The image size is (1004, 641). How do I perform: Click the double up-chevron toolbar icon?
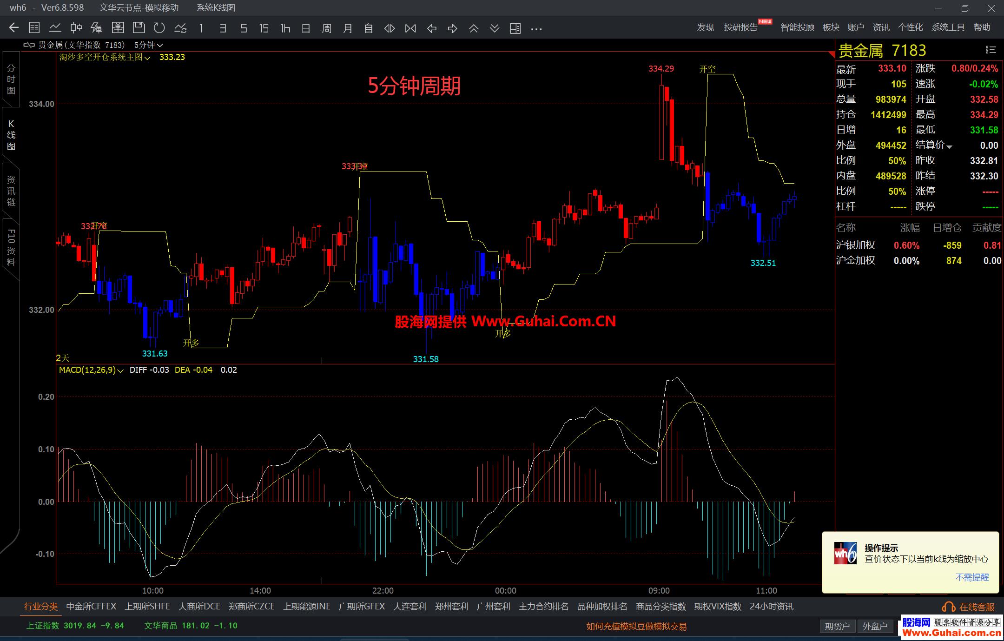[474, 28]
